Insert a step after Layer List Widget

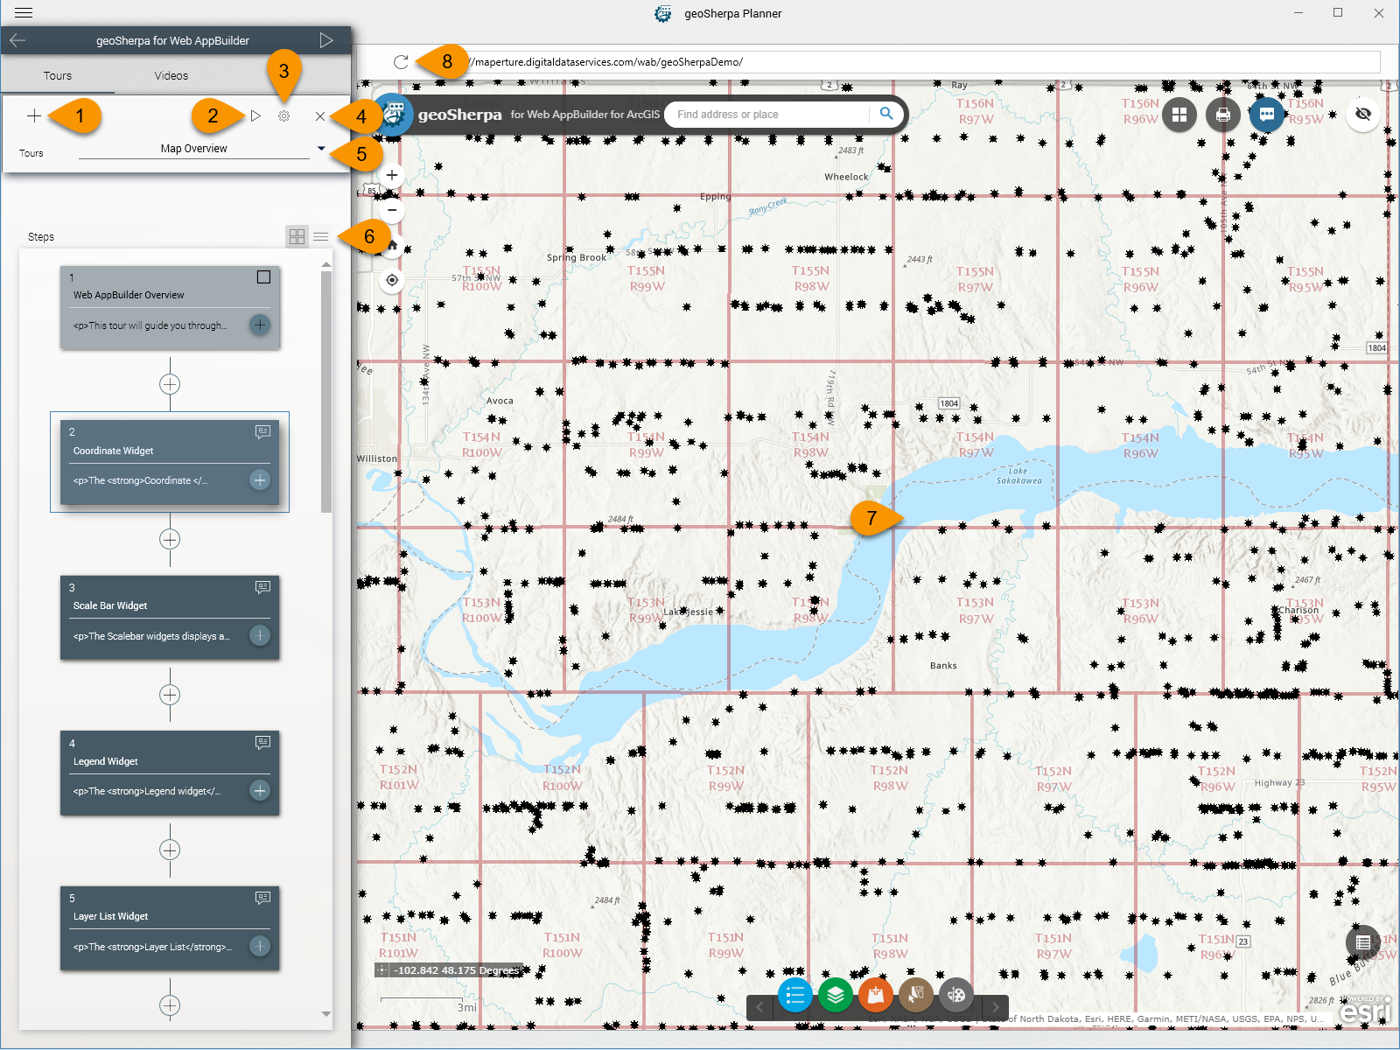click(x=170, y=1005)
